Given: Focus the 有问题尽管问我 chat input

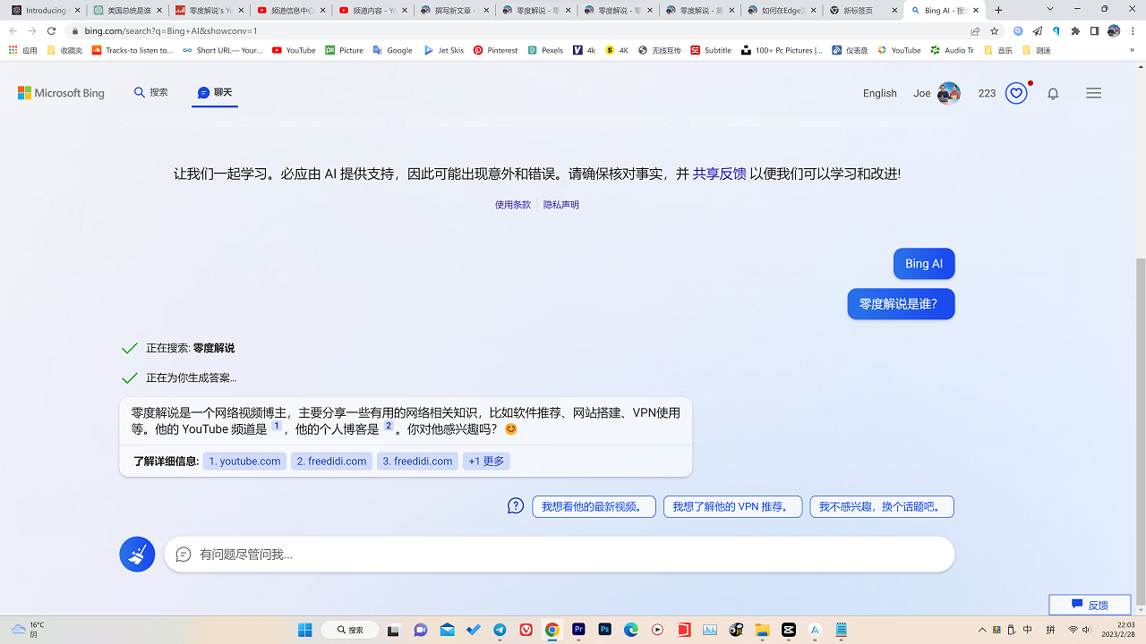Looking at the screenshot, I should [559, 555].
